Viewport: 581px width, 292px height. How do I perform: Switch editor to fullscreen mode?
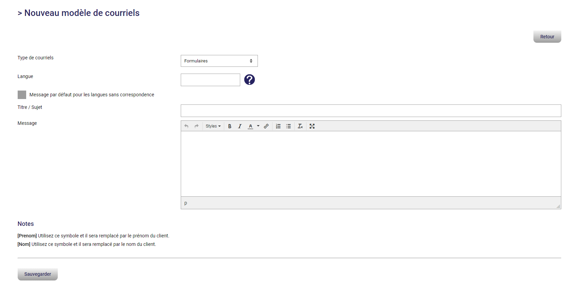[x=312, y=126]
